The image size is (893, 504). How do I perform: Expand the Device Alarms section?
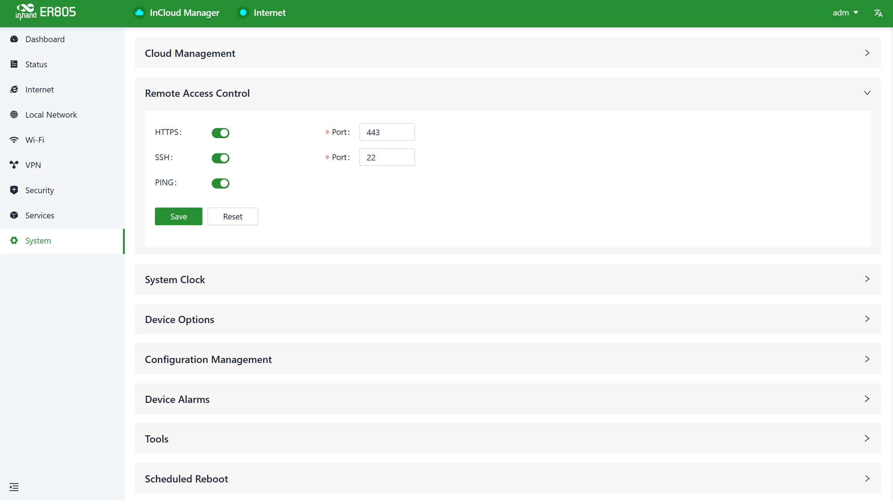(x=508, y=399)
